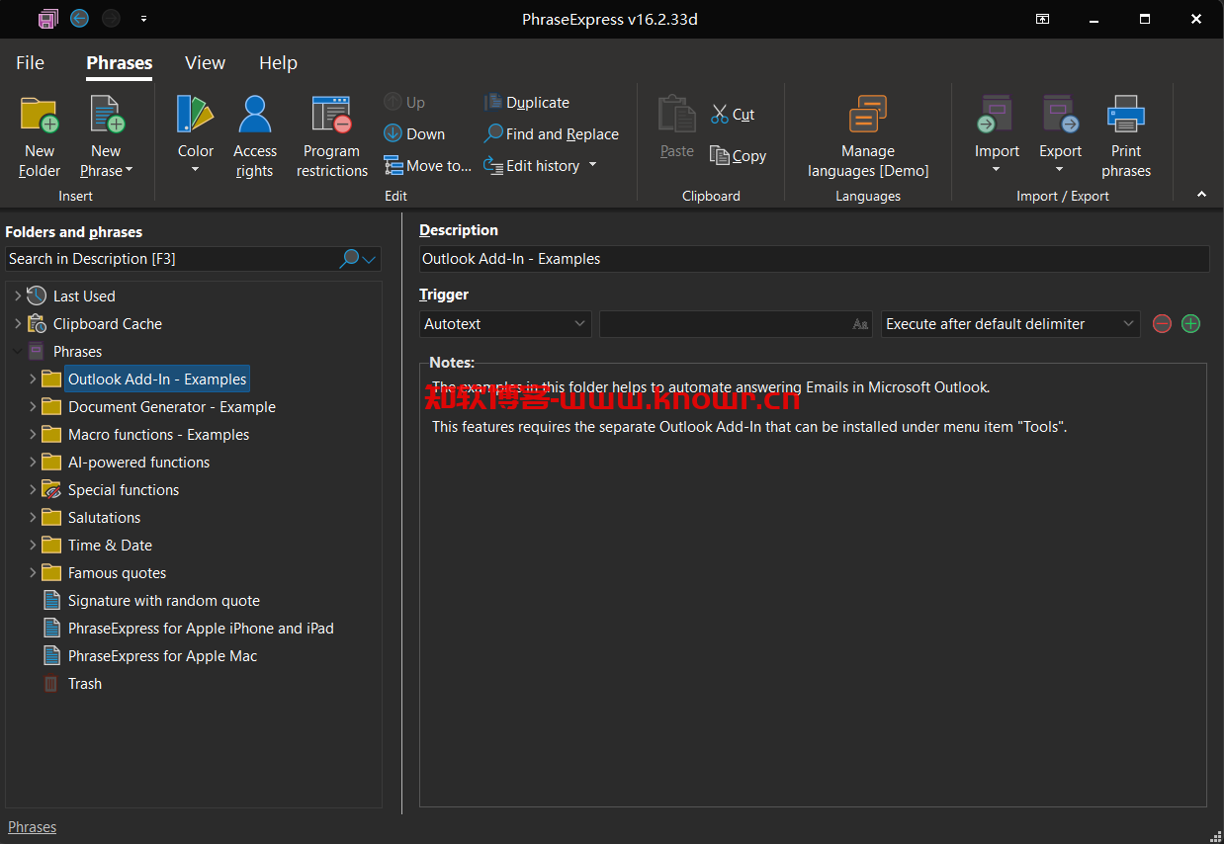Expand the Macro functions - Examples folder
The image size is (1224, 844).
pos(33,435)
